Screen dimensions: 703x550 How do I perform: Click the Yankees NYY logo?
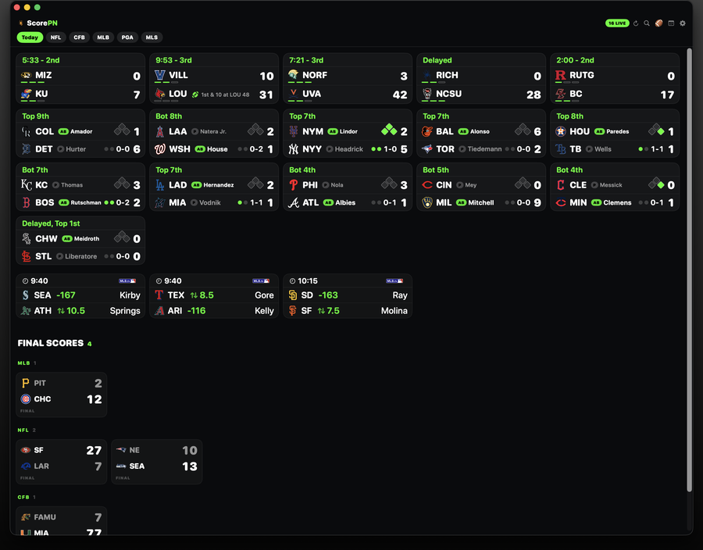[x=293, y=148]
